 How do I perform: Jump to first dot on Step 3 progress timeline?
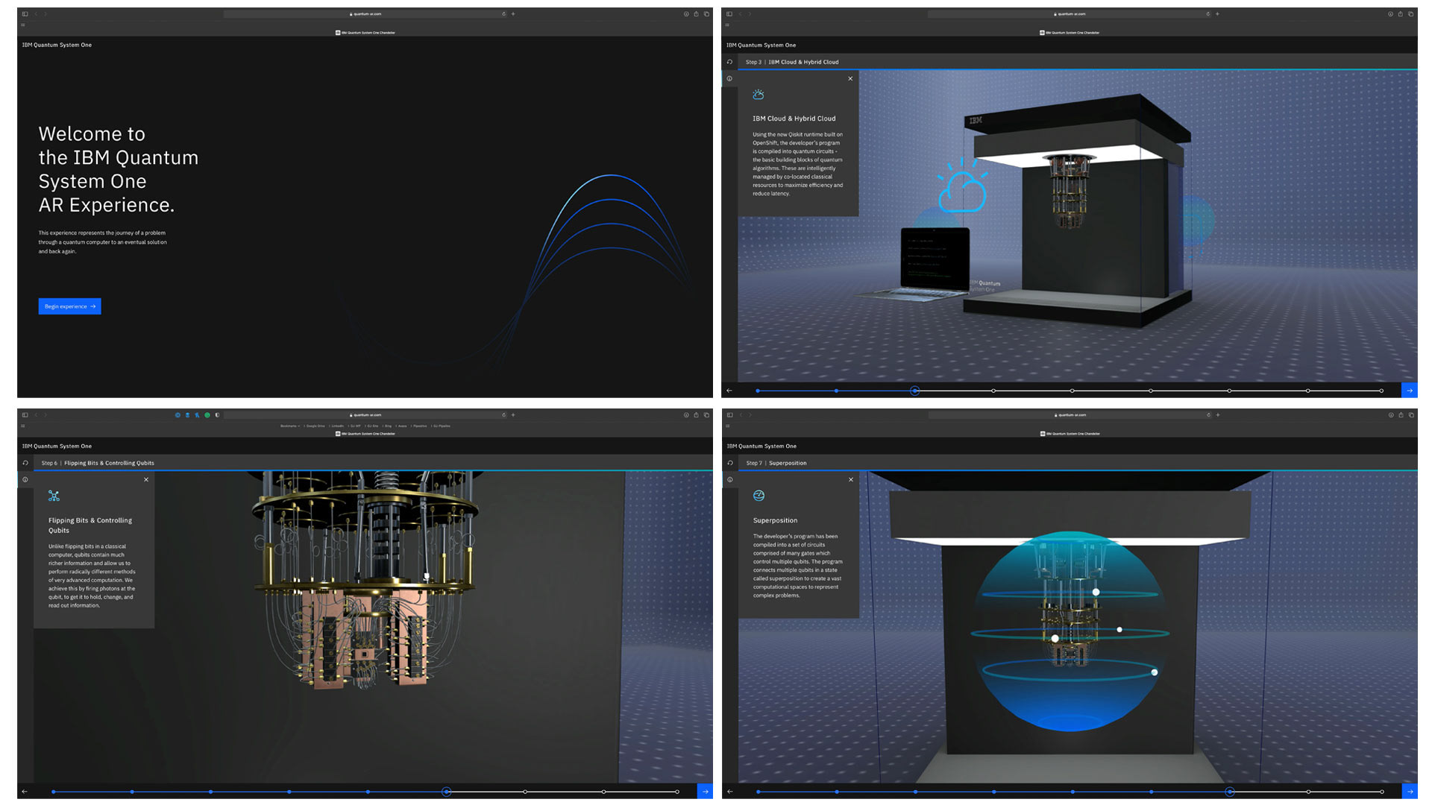758,391
